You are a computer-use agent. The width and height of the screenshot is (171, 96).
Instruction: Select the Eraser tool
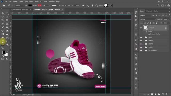pos(7,31)
